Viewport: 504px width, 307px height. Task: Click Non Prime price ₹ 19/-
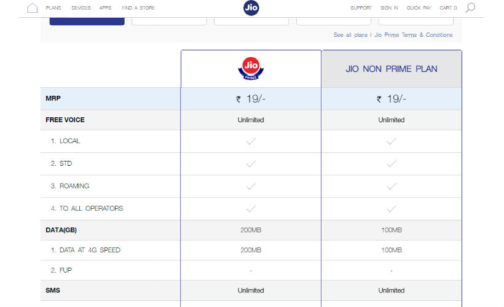[x=391, y=99]
